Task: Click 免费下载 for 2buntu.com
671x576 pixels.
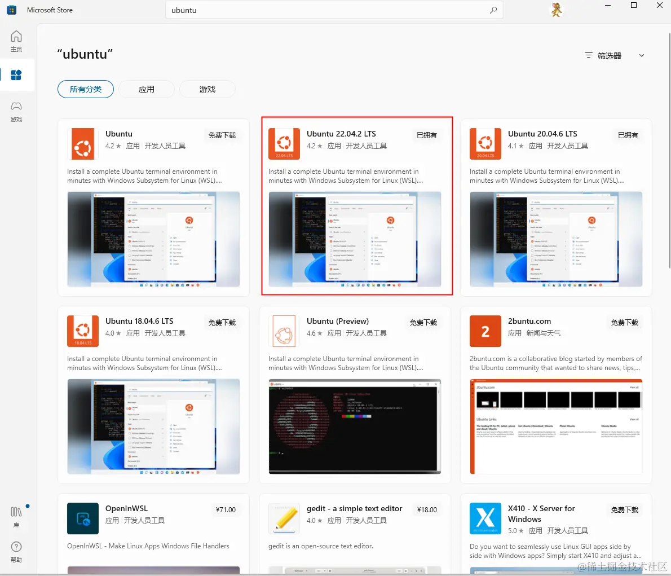Action: [x=624, y=323]
